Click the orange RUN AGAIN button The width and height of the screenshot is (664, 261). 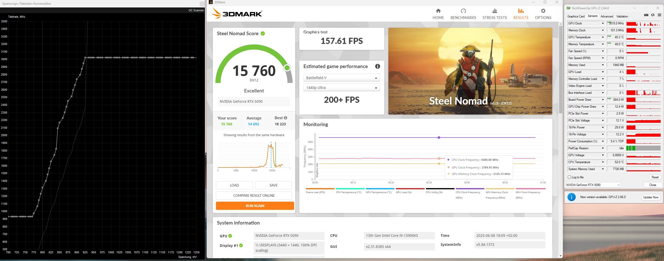255,206
